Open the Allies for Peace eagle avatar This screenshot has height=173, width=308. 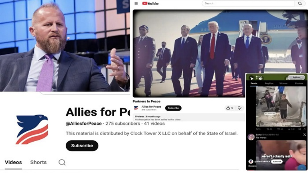pos(32,129)
